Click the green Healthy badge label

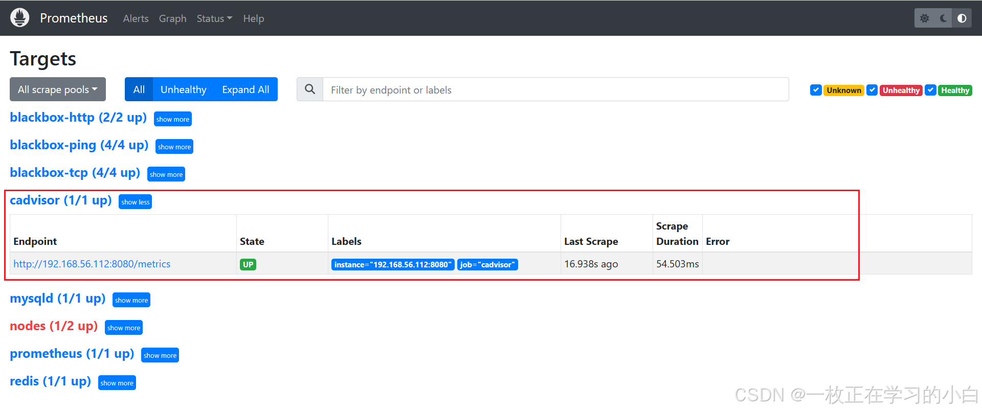click(955, 90)
